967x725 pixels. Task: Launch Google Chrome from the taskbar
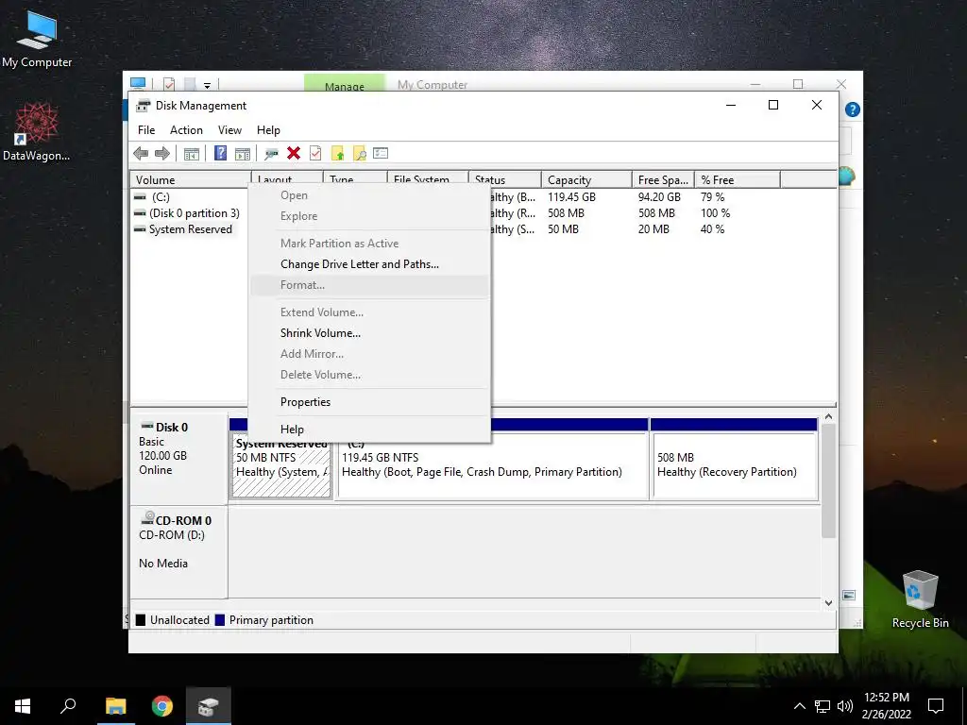162,706
